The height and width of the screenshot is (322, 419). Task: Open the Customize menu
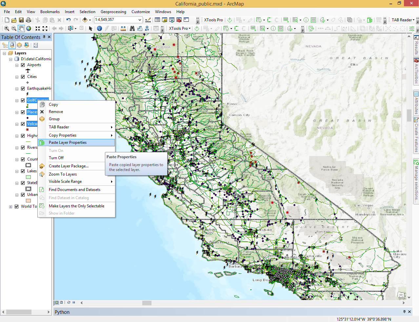tap(141, 12)
